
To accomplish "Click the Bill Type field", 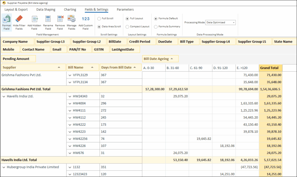I will 189,42.
